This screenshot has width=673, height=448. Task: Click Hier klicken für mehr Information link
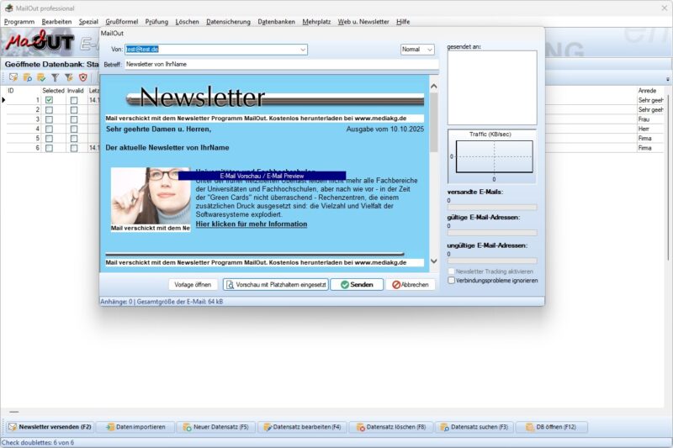click(252, 224)
